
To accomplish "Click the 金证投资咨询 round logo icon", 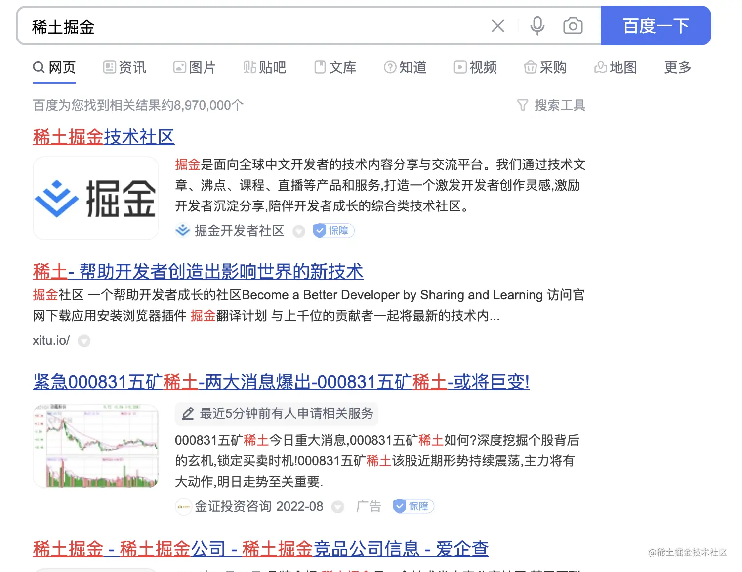I will pyautogui.click(x=184, y=507).
